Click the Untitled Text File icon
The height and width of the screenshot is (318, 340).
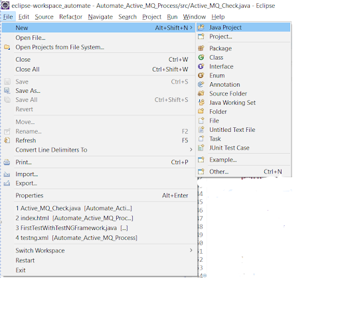[x=201, y=130]
